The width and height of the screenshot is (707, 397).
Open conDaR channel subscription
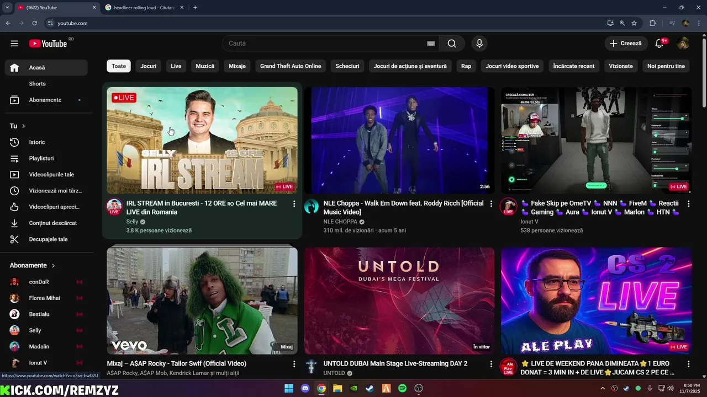coord(46,282)
